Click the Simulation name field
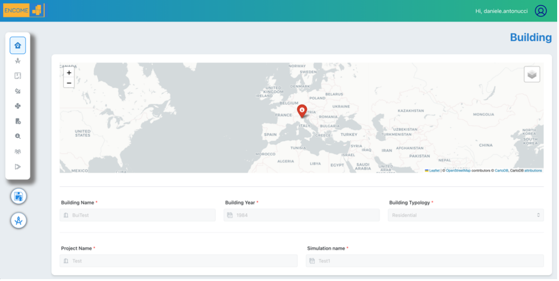Viewport: 559px width, 281px height. [425, 261]
